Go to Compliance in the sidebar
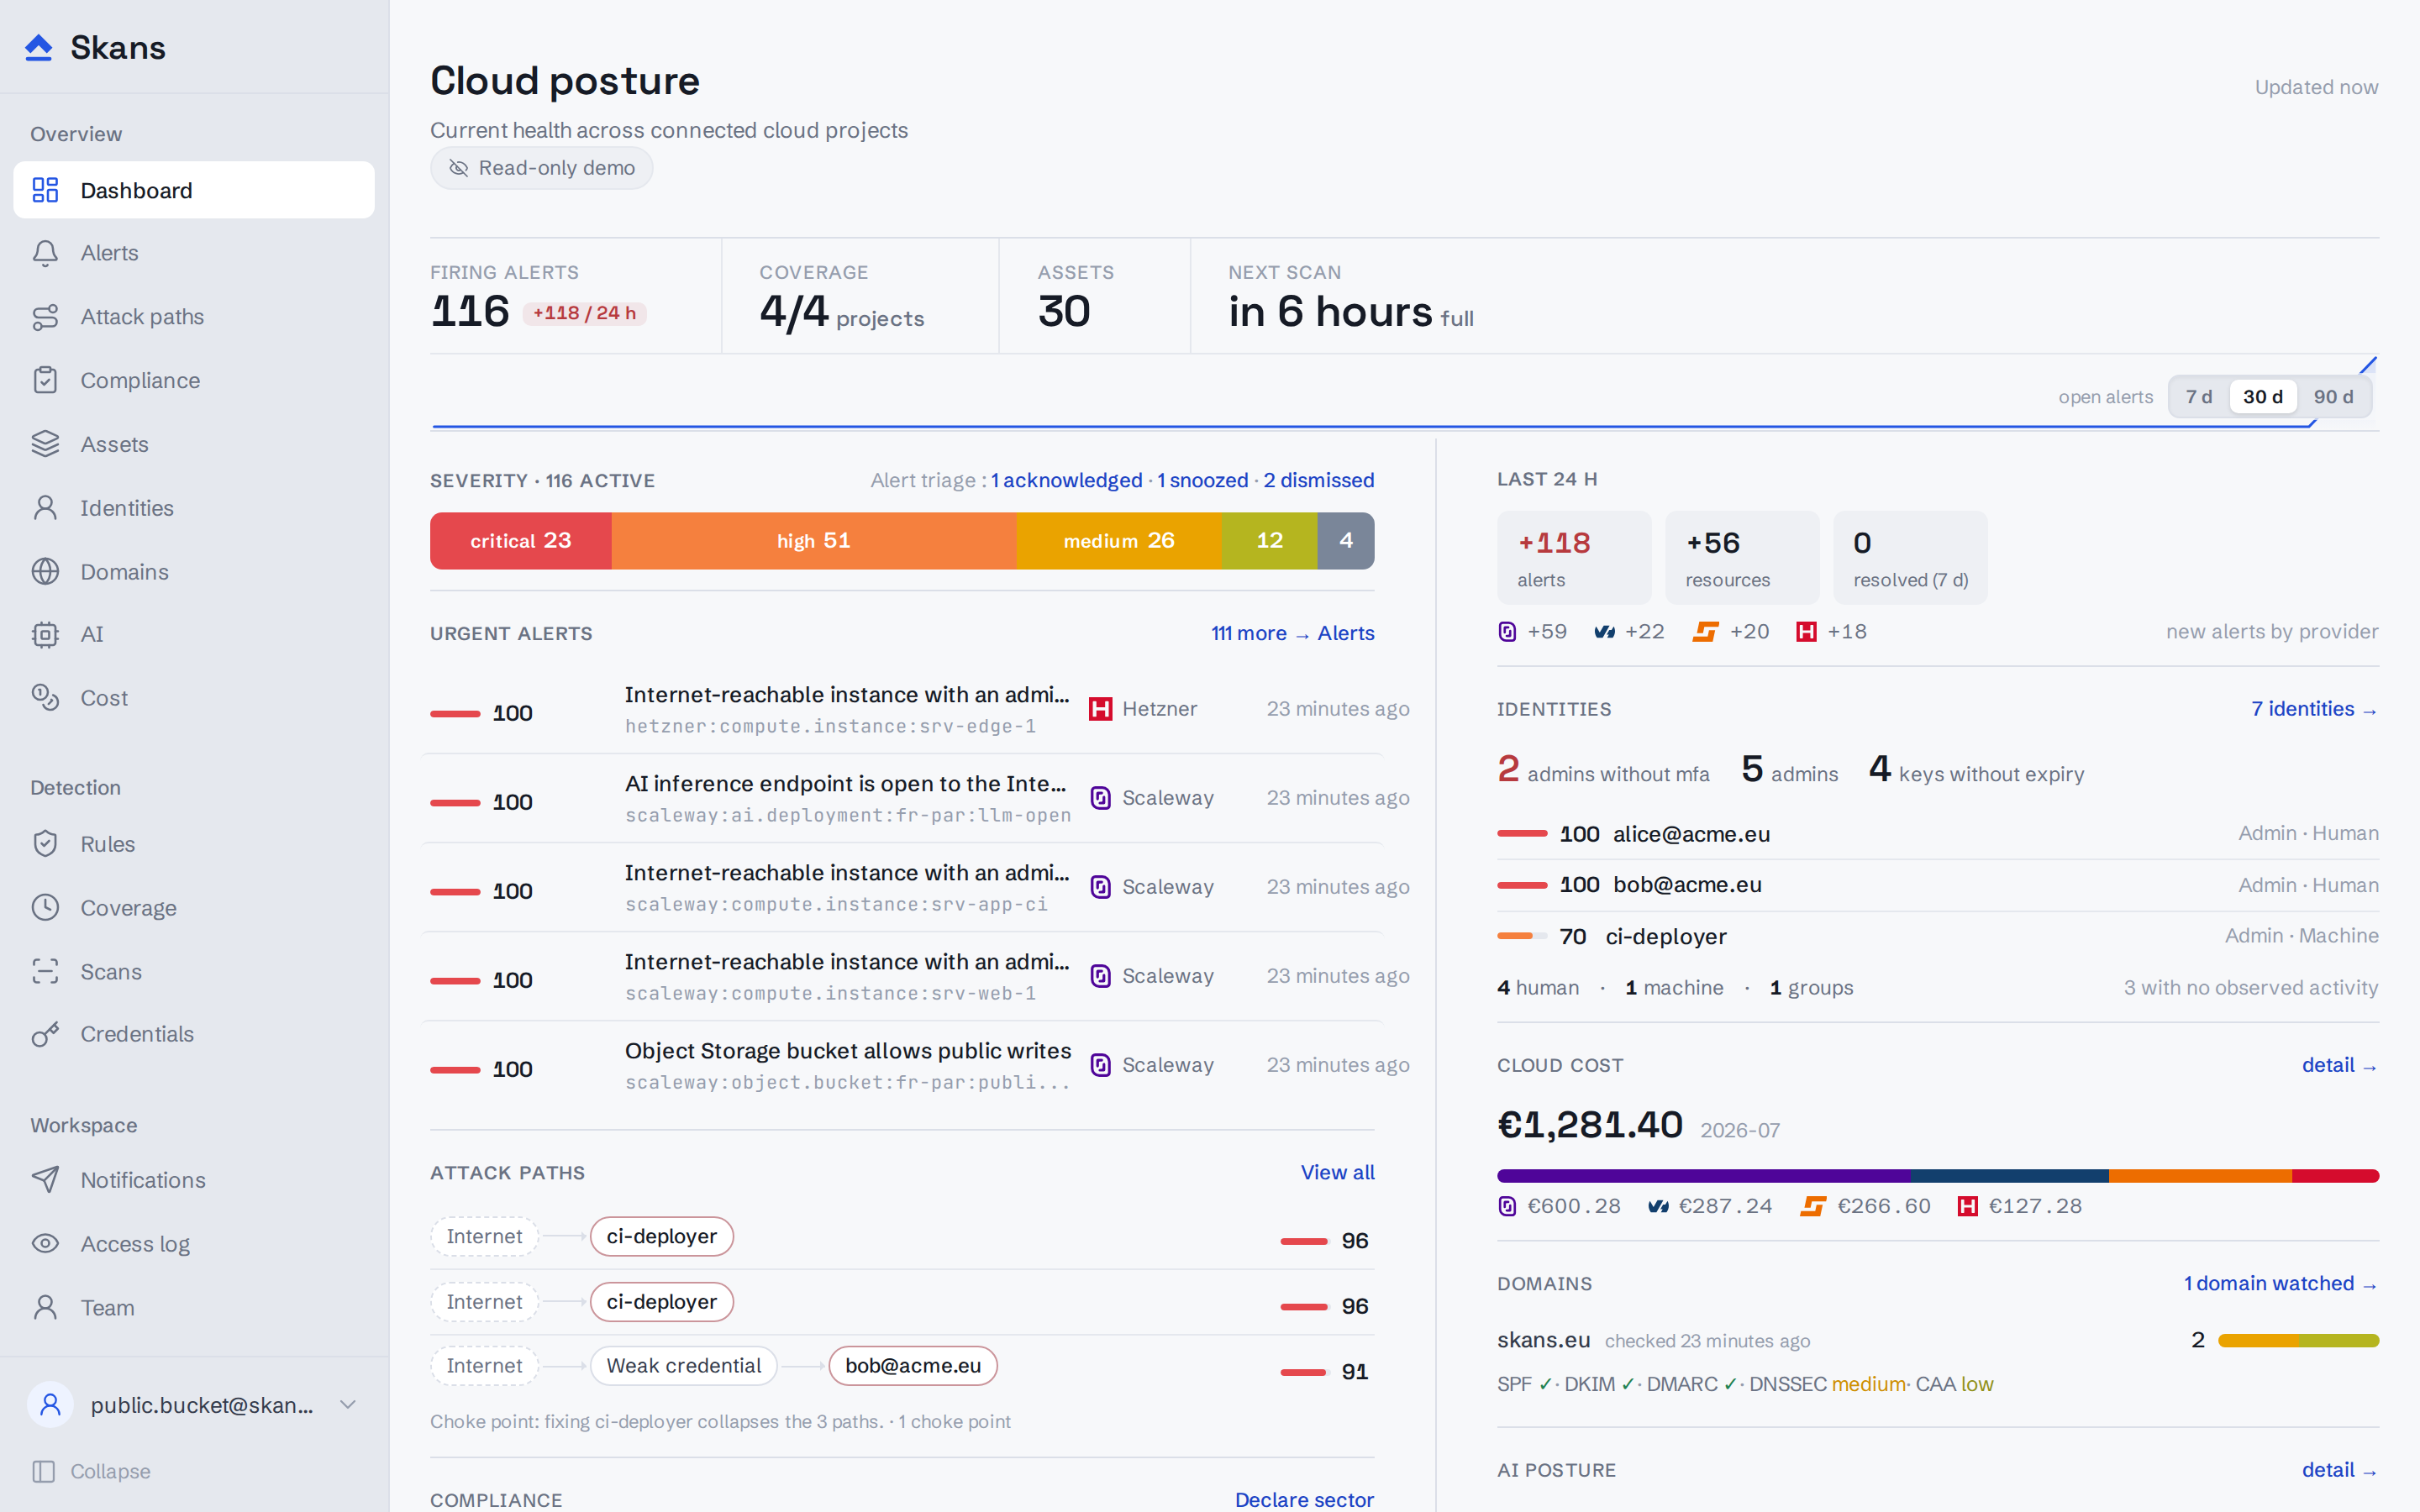The image size is (2420, 1512). click(x=194, y=380)
